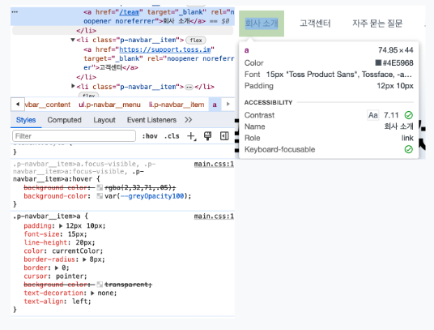Open the greyOpacity100 background color swatch
This screenshot has width=434, height=330.
(x=100, y=196)
